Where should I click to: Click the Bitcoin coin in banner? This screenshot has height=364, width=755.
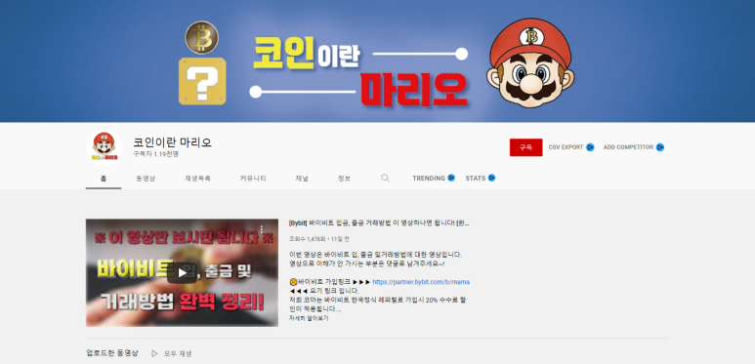pos(202,37)
